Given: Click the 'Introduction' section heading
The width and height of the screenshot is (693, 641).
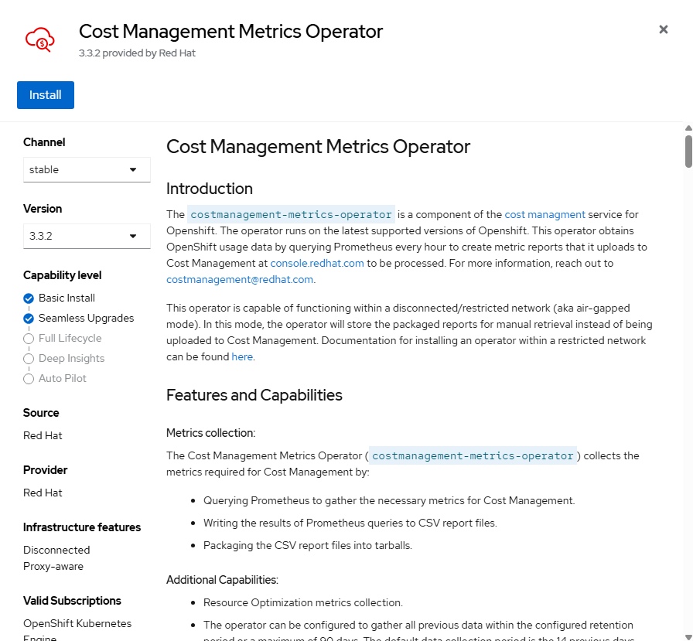Looking at the screenshot, I should [210, 189].
